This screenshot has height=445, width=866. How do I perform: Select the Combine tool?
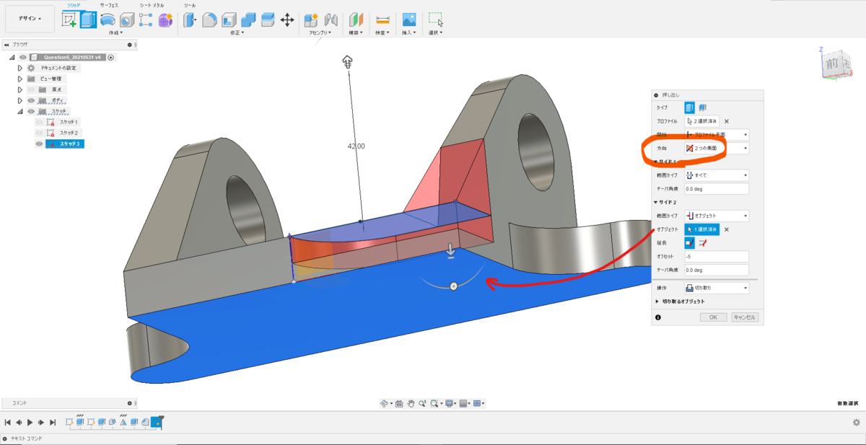tap(248, 20)
